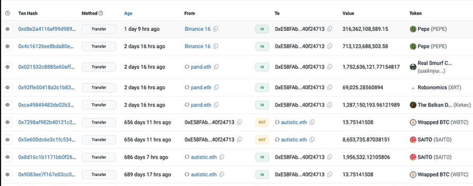Image resolution: width=473 pixels, height=186 pixels.
Task: Preview transaction 0x9083ee7f167e03cc0 via eye icon
Action: click(x=8, y=174)
